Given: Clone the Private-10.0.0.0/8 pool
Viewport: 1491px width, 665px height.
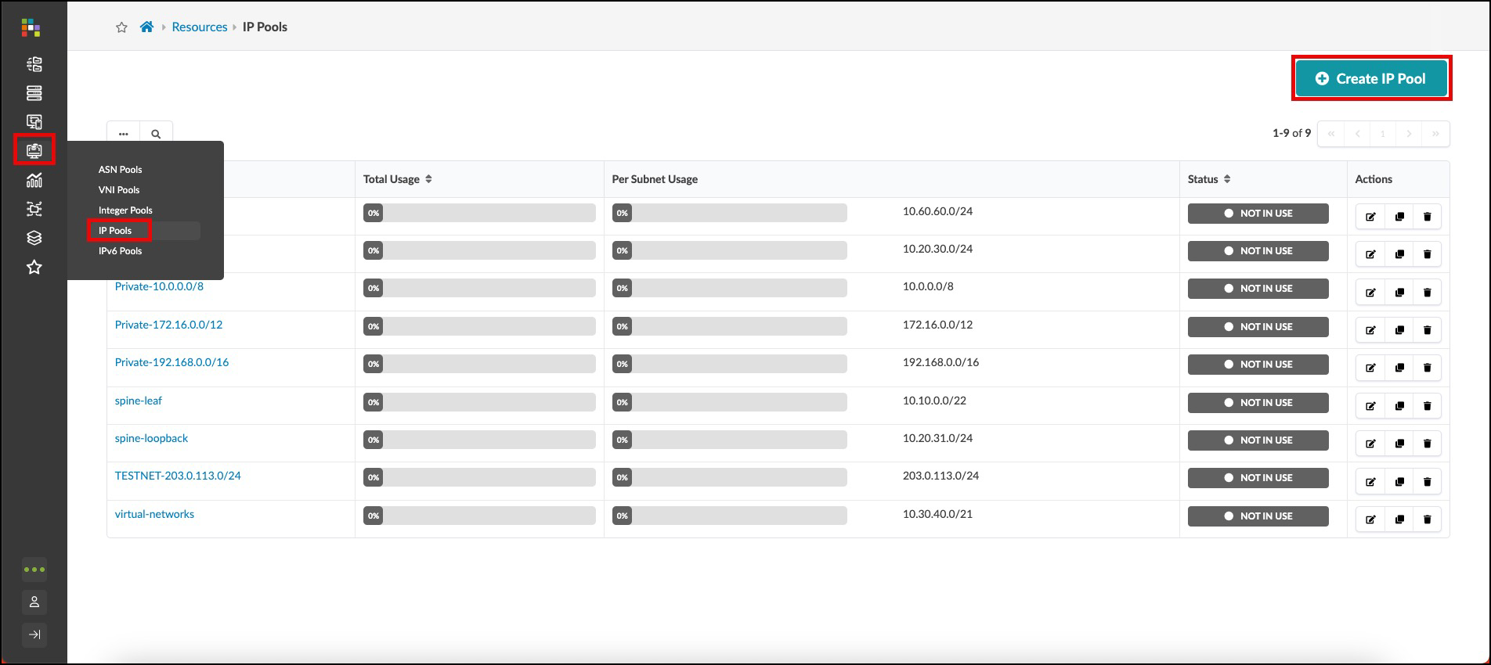Looking at the screenshot, I should click(x=1399, y=293).
